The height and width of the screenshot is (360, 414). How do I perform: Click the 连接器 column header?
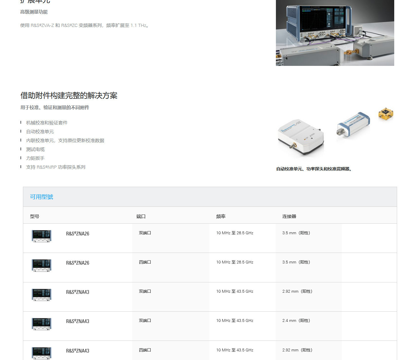(x=289, y=217)
